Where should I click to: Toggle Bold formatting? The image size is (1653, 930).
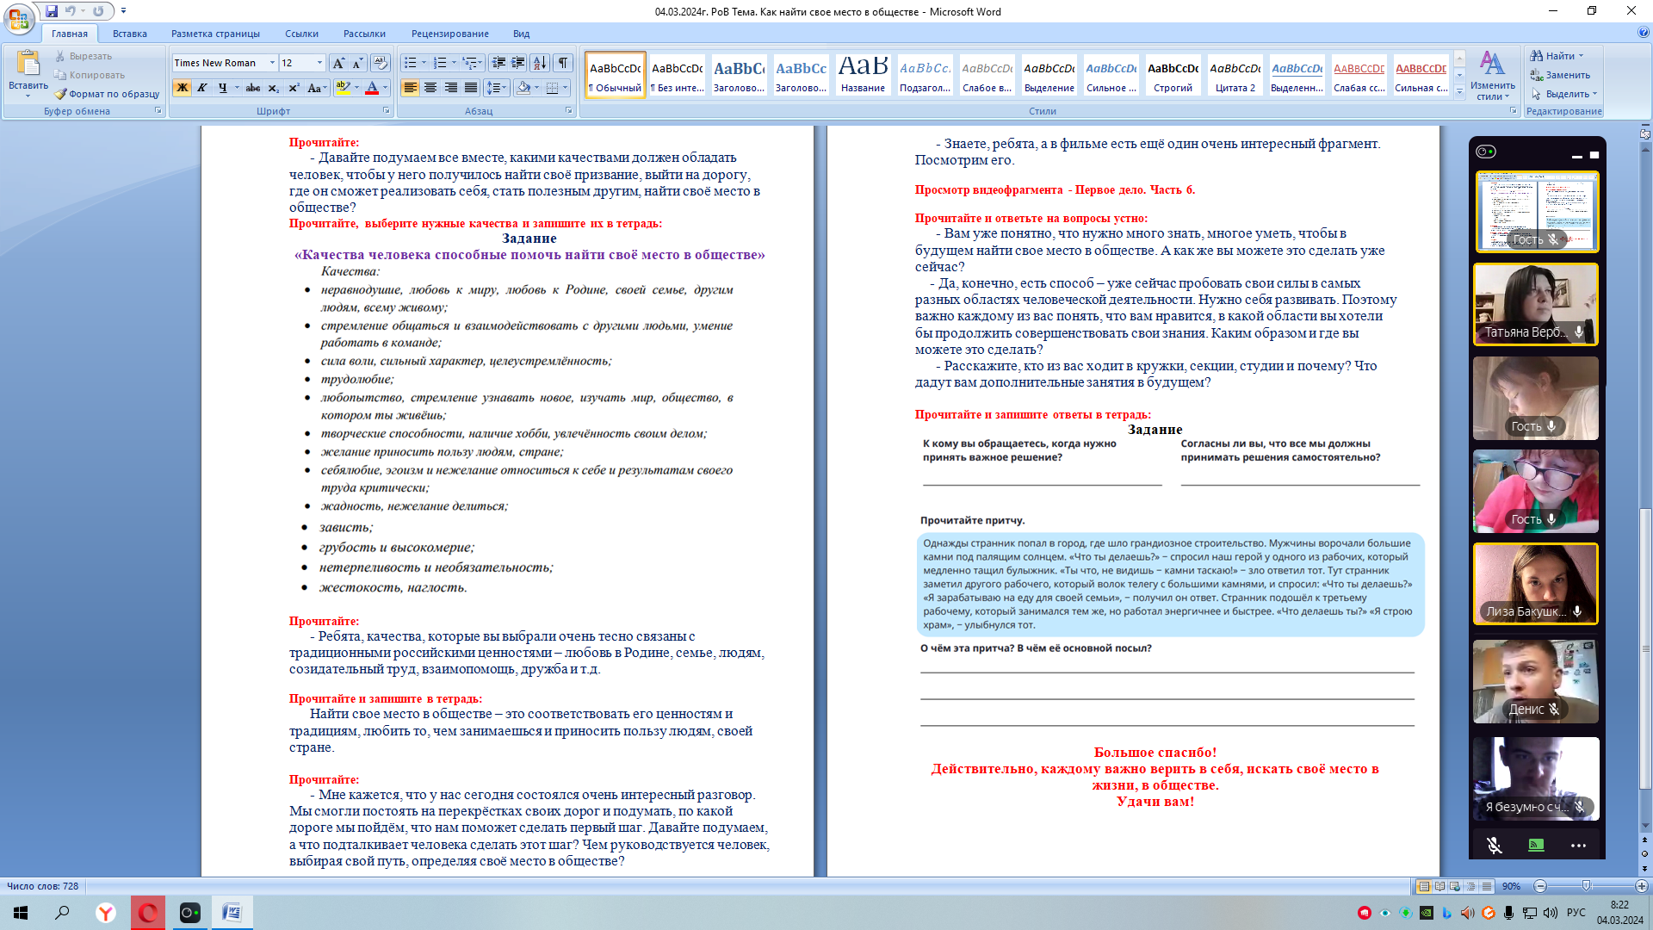pos(182,88)
